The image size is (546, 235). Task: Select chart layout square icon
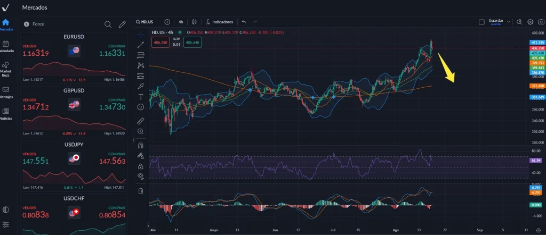point(481,22)
